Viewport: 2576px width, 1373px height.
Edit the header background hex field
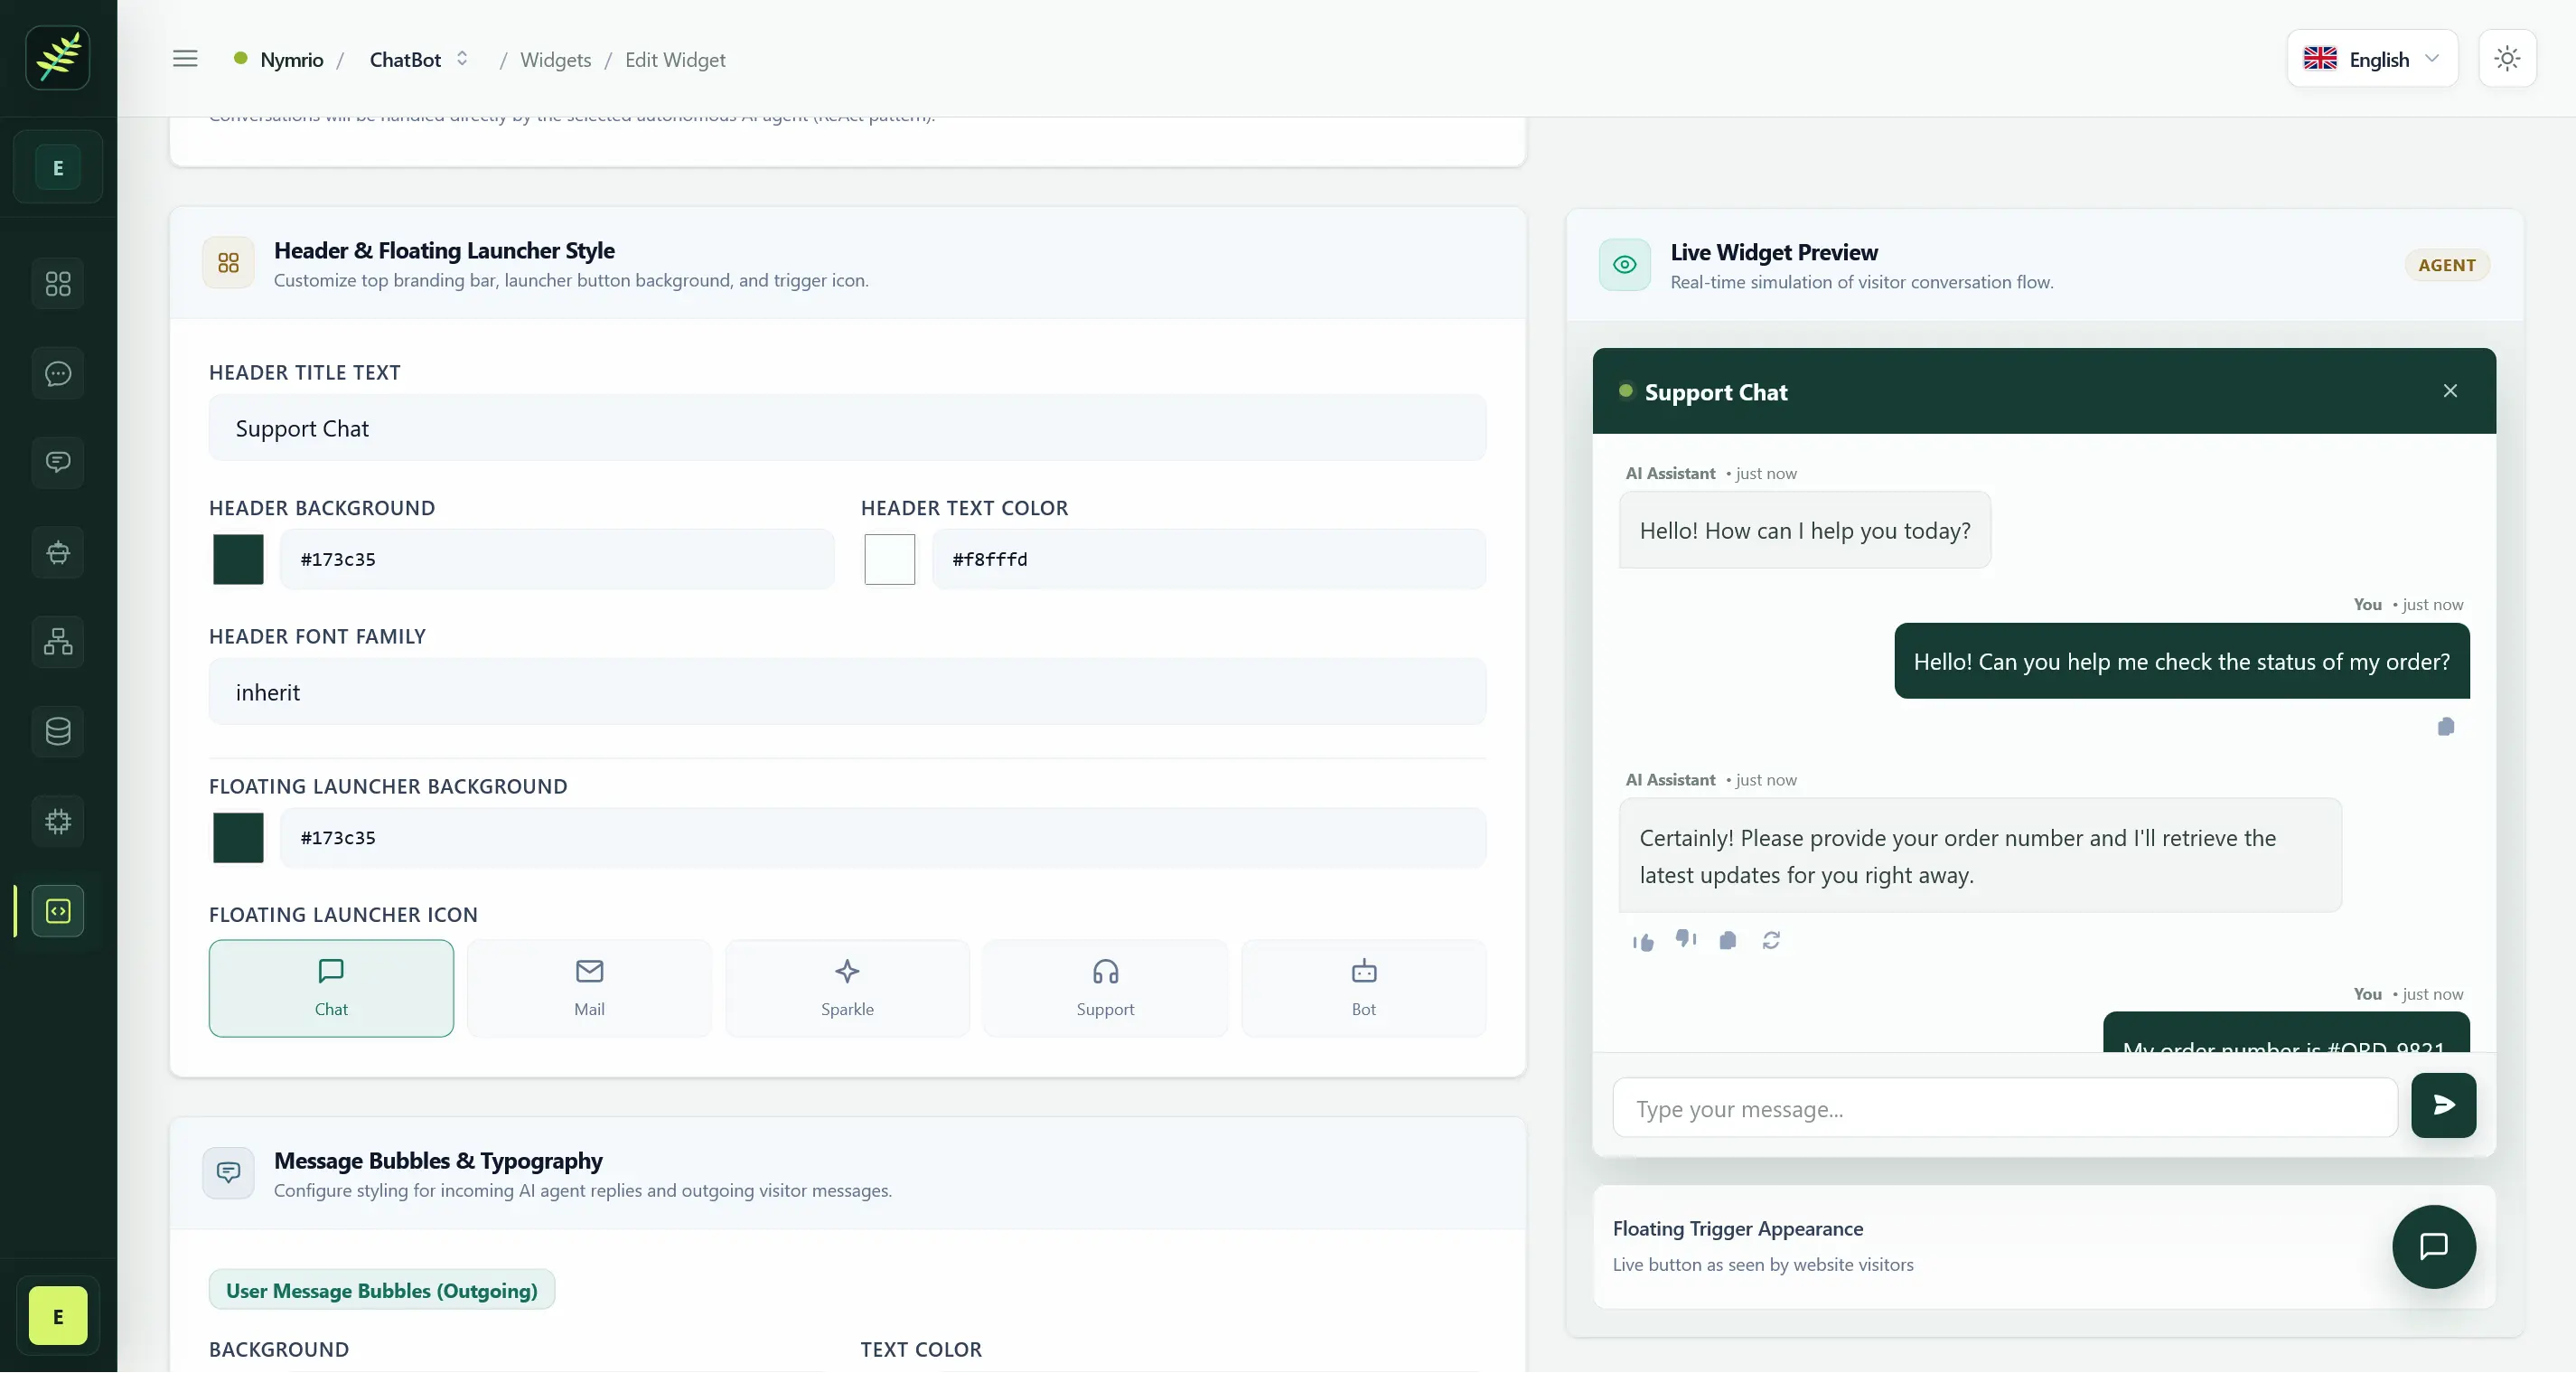(x=557, y=560)
